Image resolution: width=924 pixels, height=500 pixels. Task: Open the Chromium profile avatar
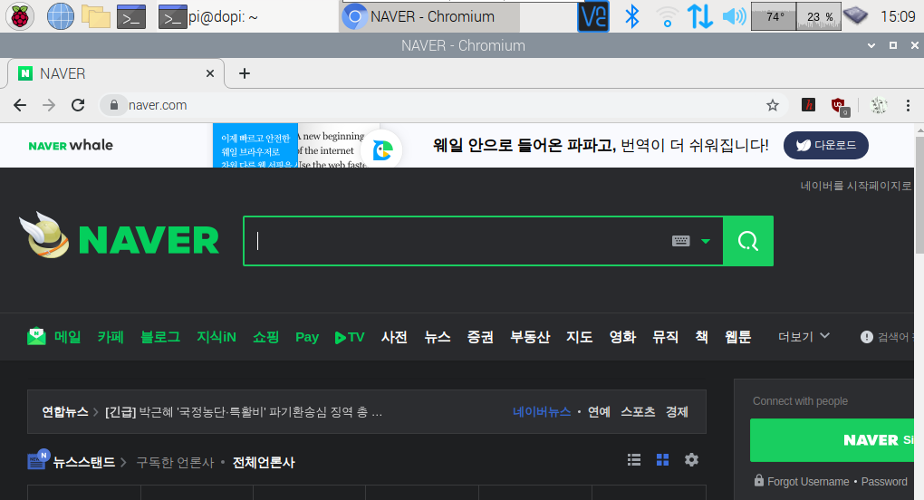pos(878,105)
